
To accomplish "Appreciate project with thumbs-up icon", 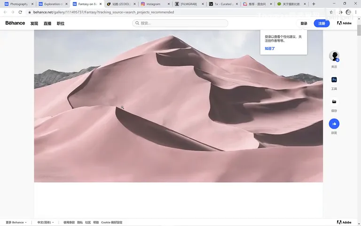I will [334, 124].
